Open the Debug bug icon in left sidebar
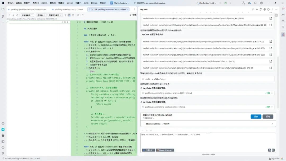This screenshot has width=286, height=161. 3,136
